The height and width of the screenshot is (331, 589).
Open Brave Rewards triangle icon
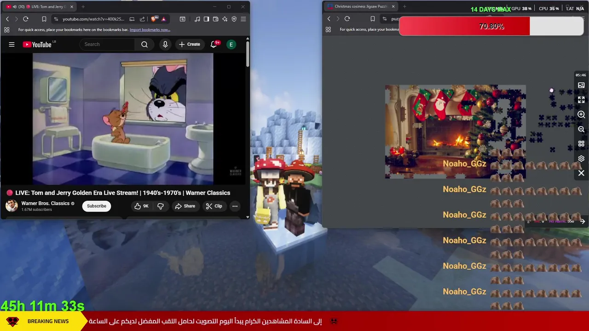(x=163, y=19)
